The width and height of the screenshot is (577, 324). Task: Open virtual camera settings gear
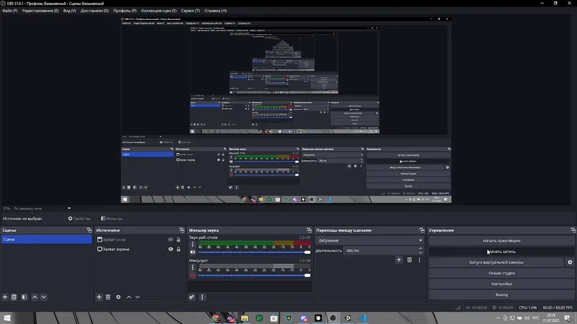[x=570, y=263]
